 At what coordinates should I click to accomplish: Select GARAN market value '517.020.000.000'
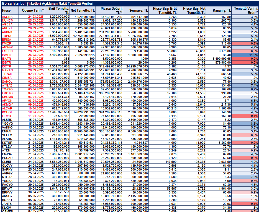[x=111, y=70]
